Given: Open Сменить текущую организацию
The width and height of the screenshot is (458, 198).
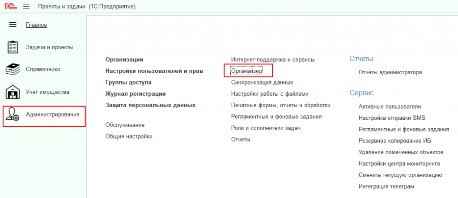Looking at the screenshot, I should point(400,175).
